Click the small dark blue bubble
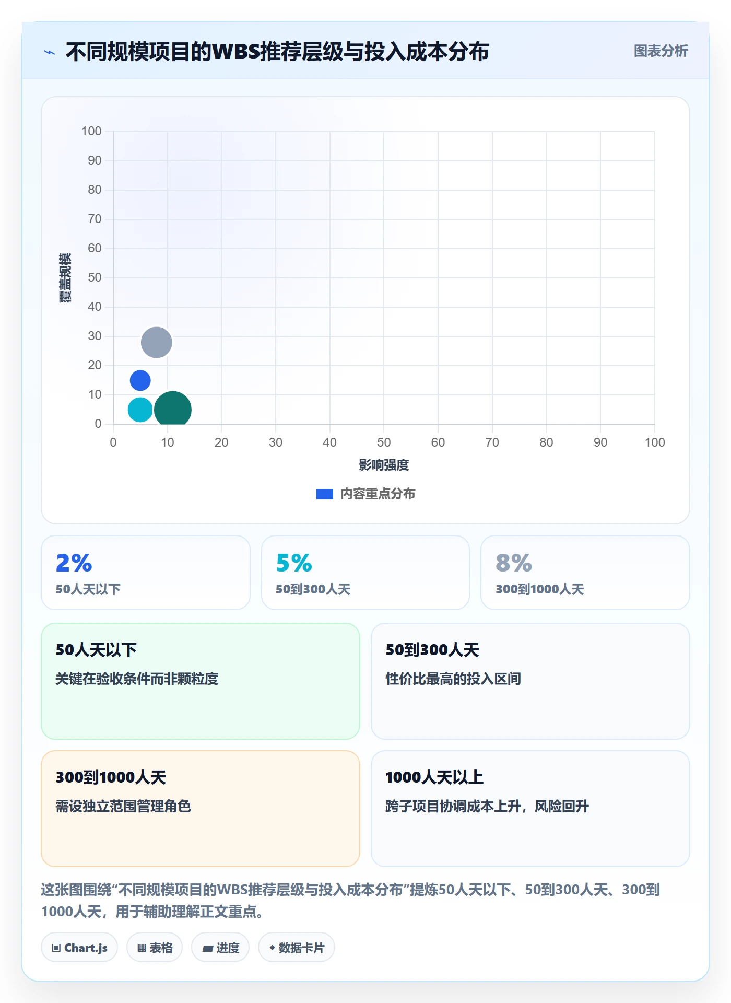 [140, 380]
